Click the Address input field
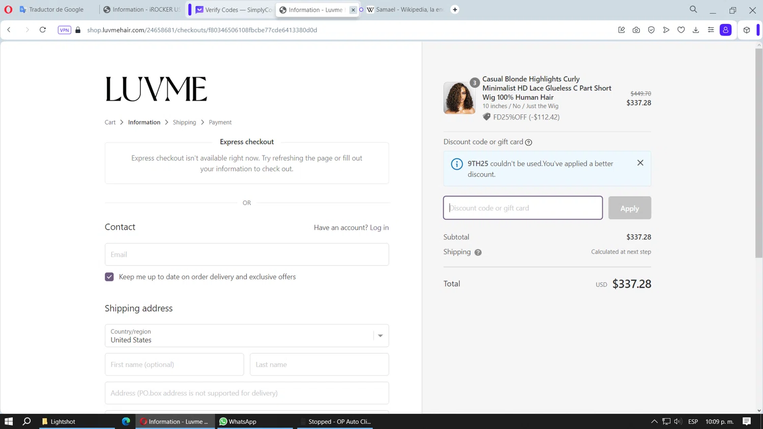Screen dimensions: 763x429 pyautogui.click(x=247, y=393)
